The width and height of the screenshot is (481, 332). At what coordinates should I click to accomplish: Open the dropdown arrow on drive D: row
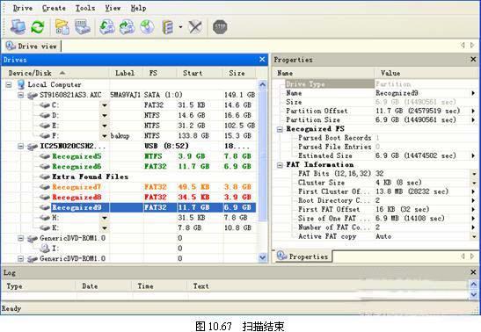pos(105,115)
